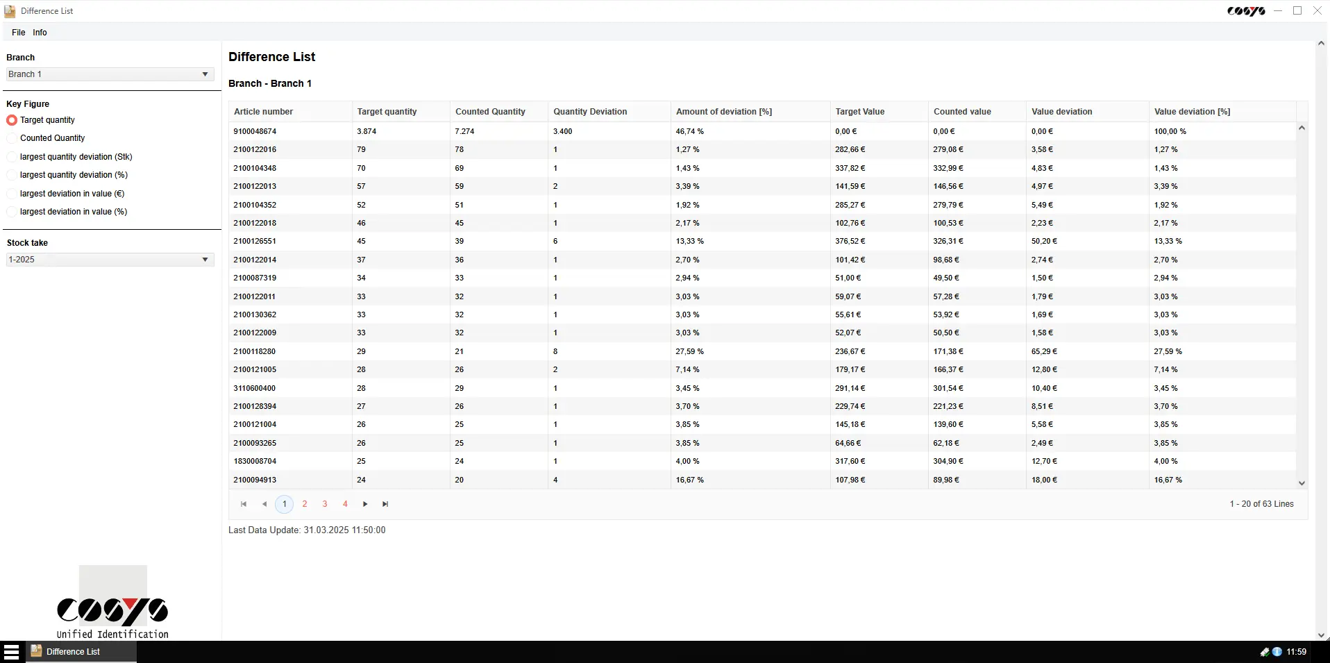The width and height of the screenshot is (1330, 663).
Task: Click the blue tray status icon
Action: point(1277,652)
